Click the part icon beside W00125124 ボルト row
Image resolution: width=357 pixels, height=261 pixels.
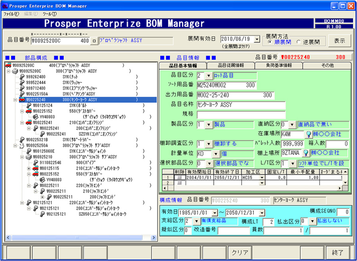click(29, 105)
